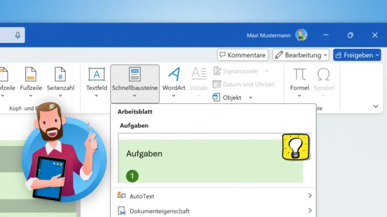Click the light bulb image in Aufgaben preview

[296, 147]
